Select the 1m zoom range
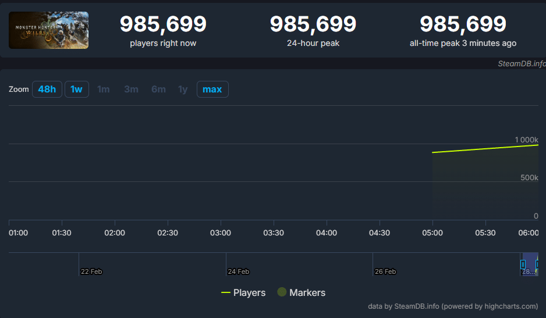Viewport: 546px width, 318px height. pyautogui.click(x=104, y=90)
